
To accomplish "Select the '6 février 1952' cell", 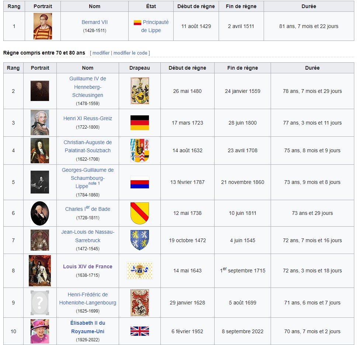I will (187, 331).
